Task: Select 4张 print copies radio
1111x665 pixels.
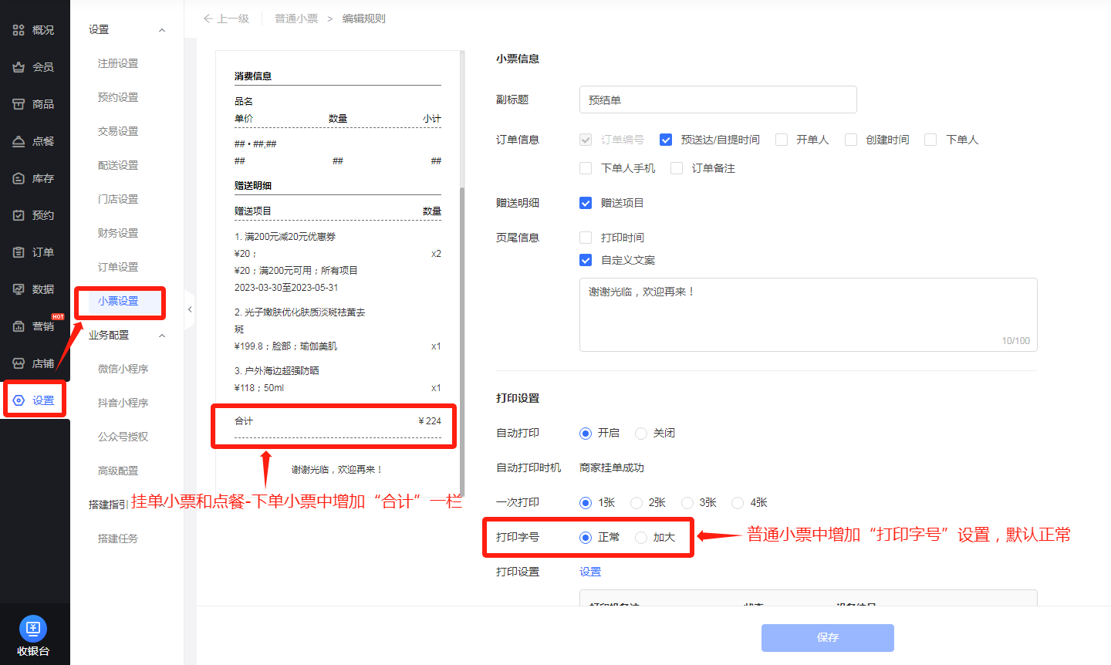Action: point(738,502)
